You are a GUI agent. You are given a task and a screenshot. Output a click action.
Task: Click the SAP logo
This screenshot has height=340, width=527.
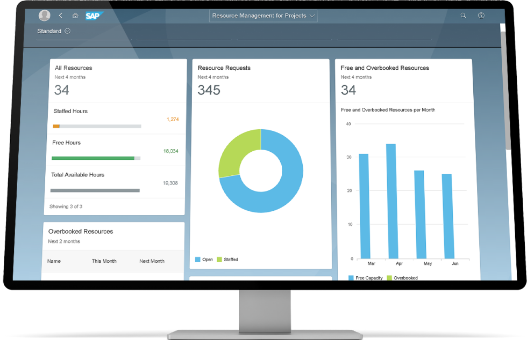[x=94, y=16]
